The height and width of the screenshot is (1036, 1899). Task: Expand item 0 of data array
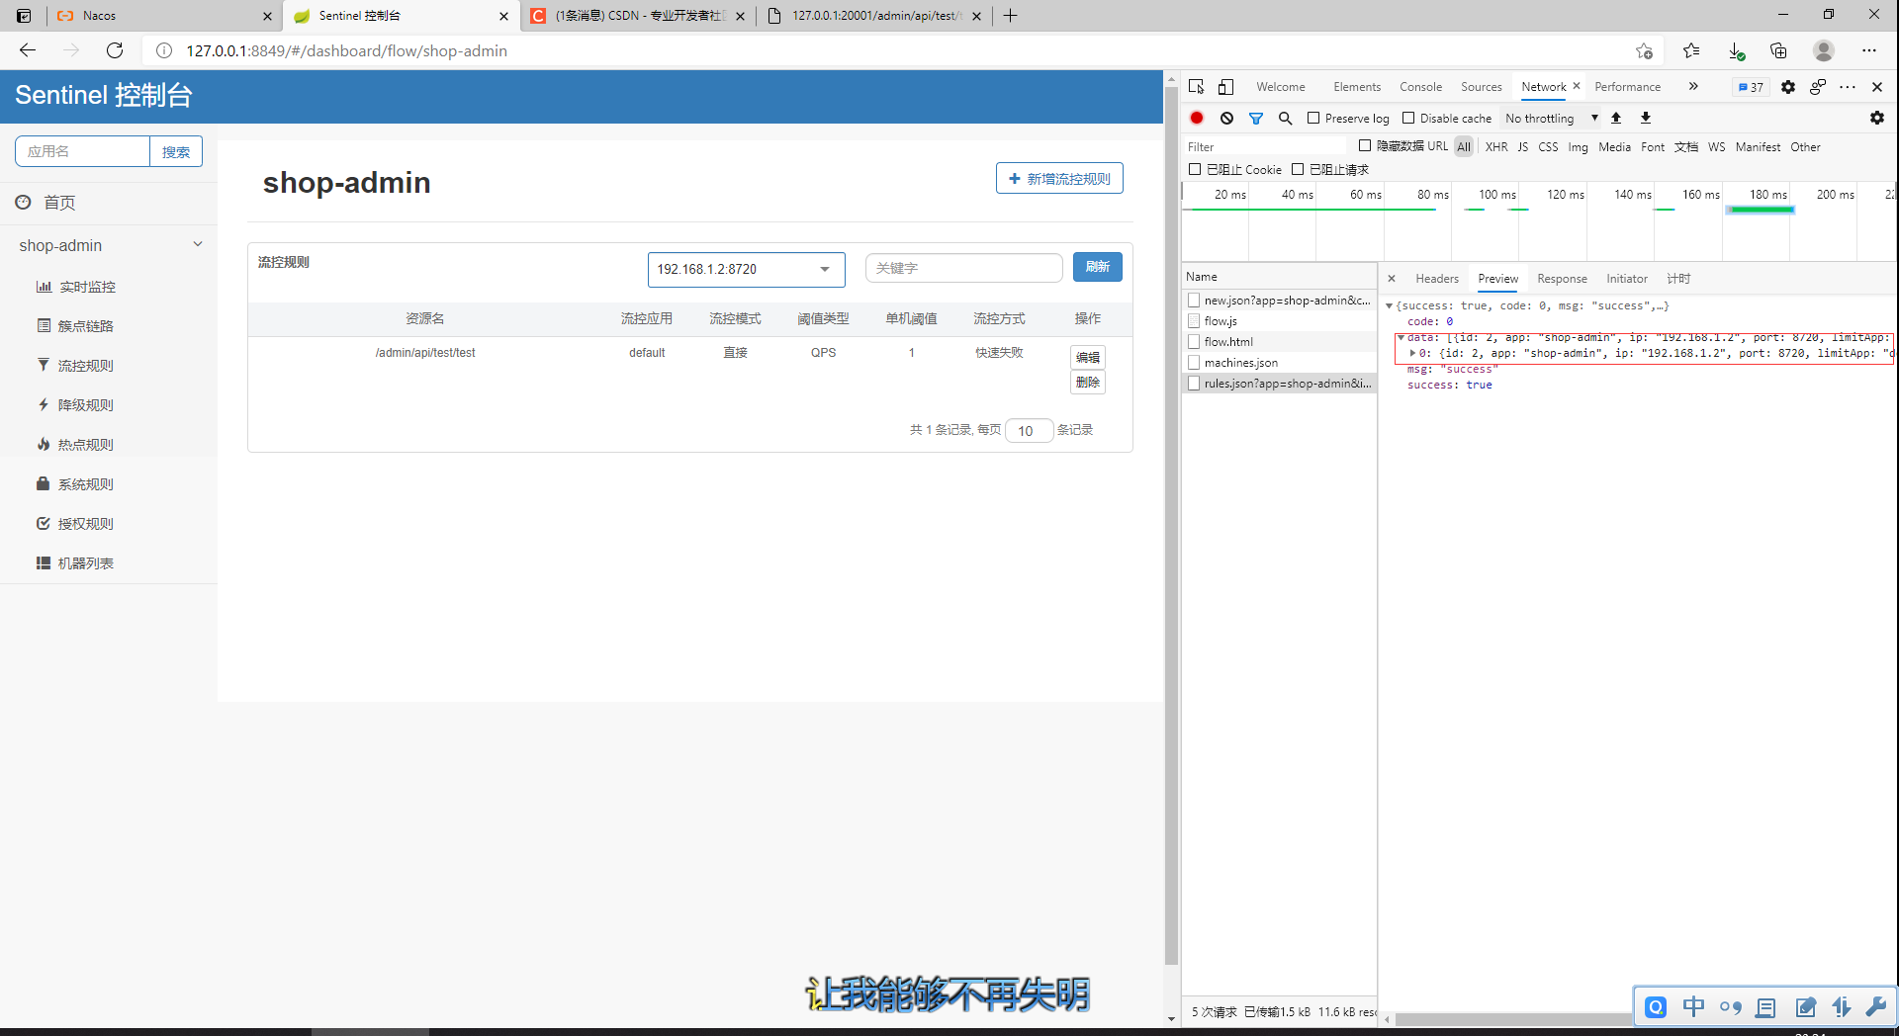tap(1412, 353)
